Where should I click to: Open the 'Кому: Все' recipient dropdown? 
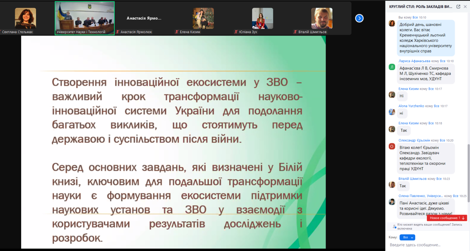[407, 237]
